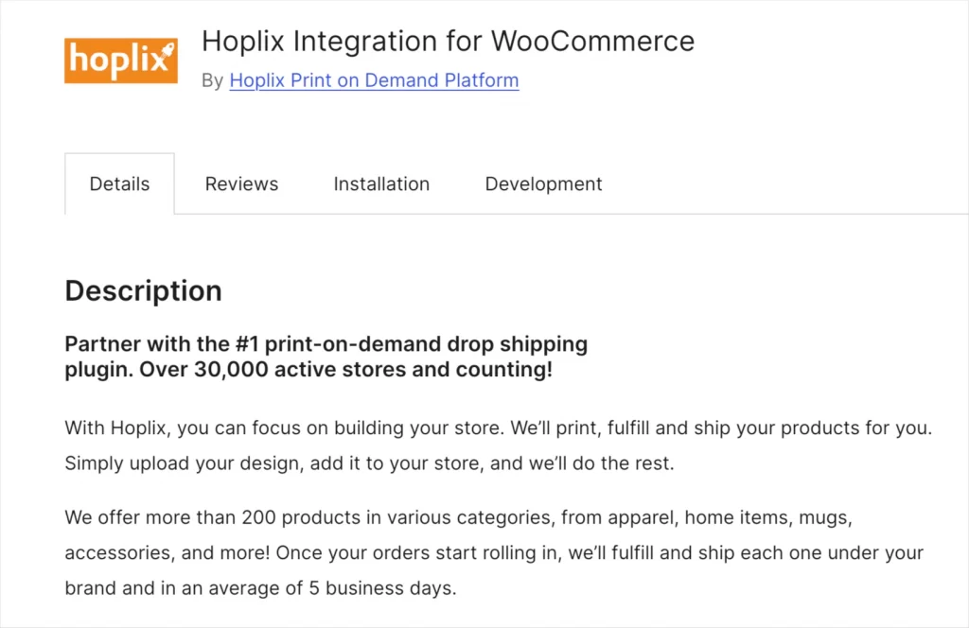Click the 'By' author attribution line
This screenshot has width=969, height=628.
click(x=213, y=80)
